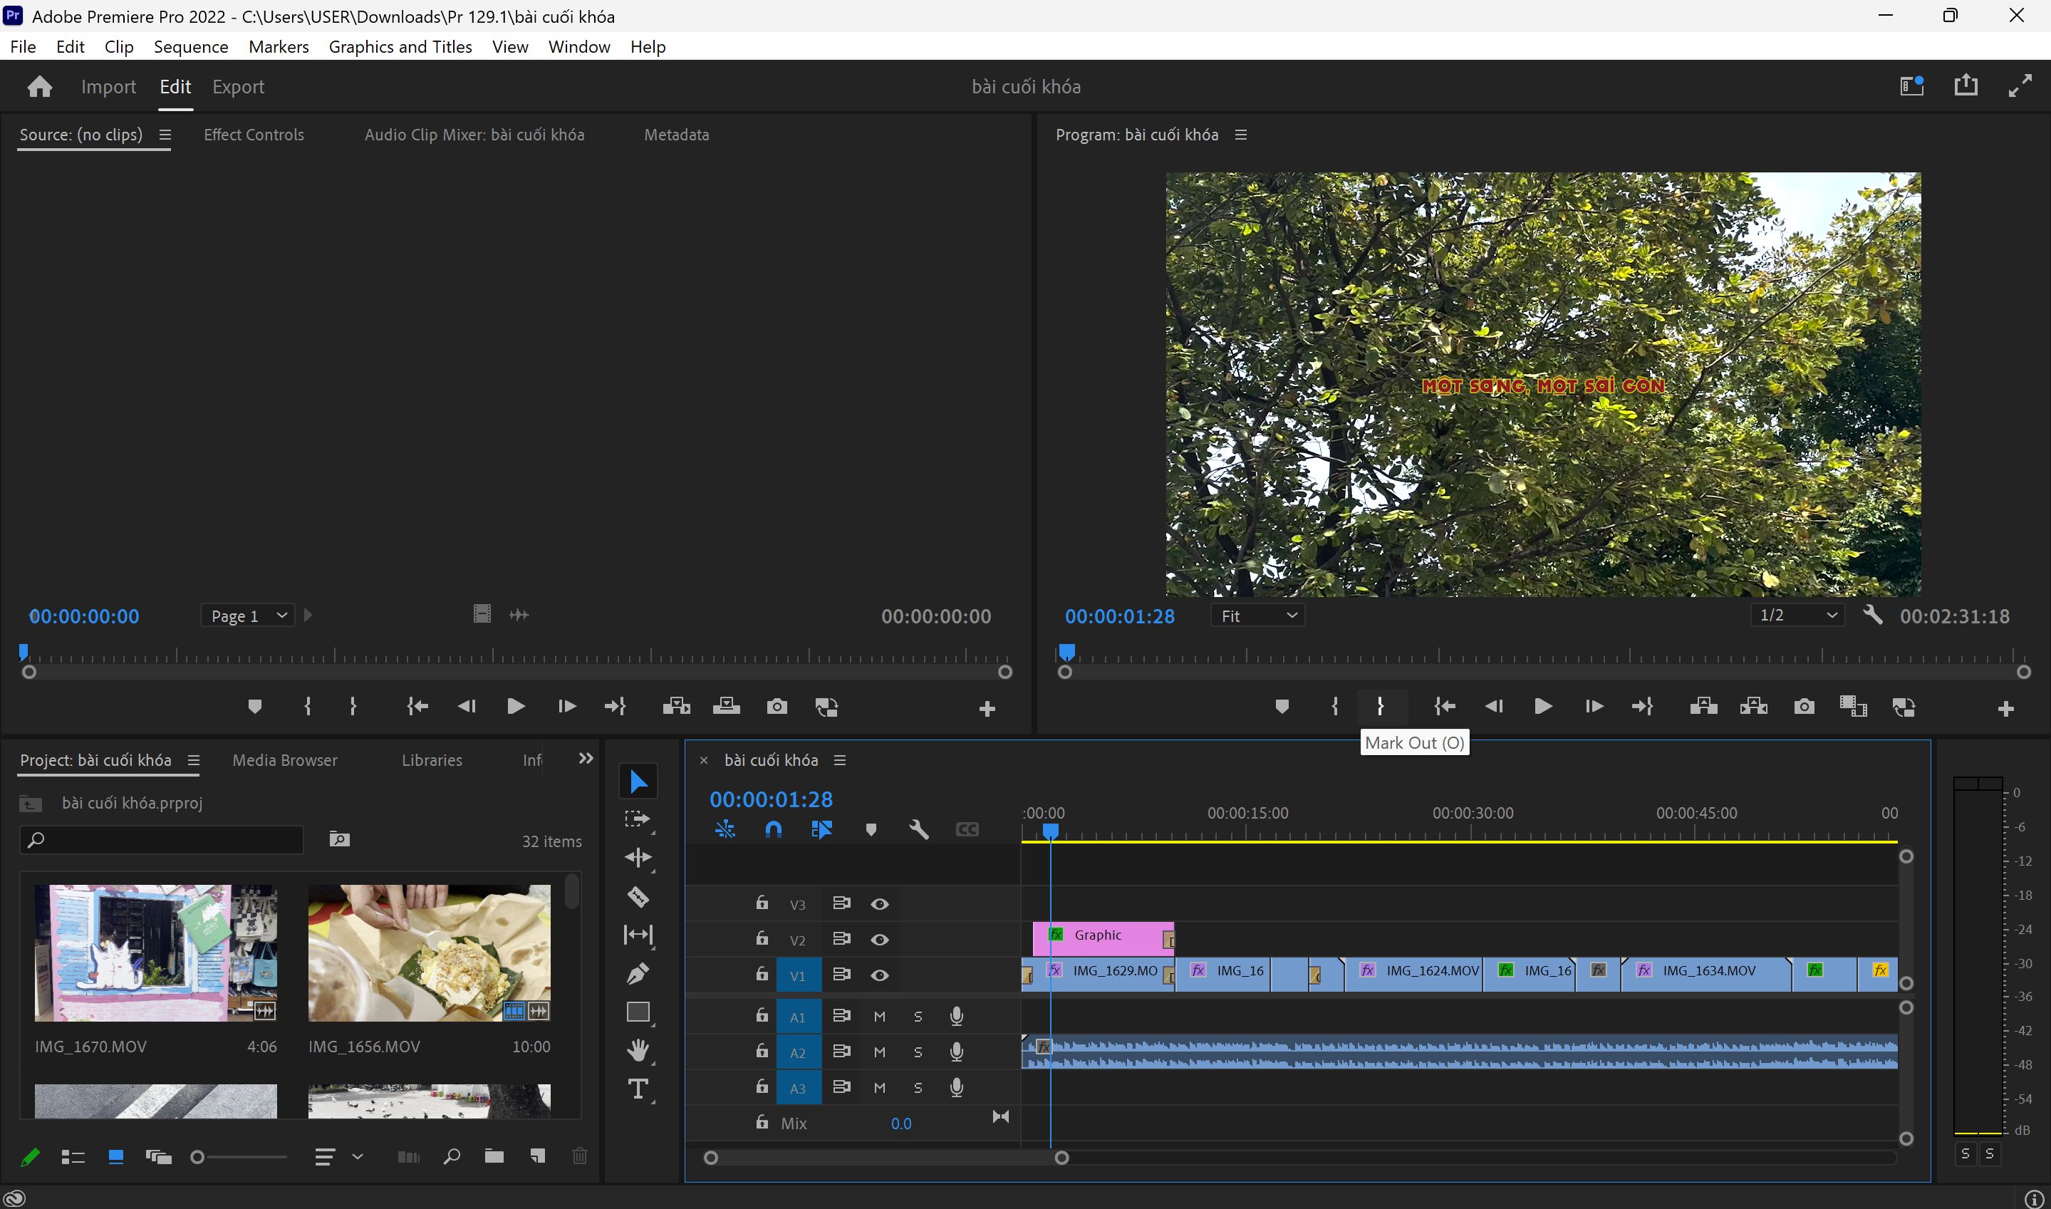Open playback resolution 1/2 dropdown
Screen dimensions: 2051x1209
pyautogui.click(x=1797, y=615)
